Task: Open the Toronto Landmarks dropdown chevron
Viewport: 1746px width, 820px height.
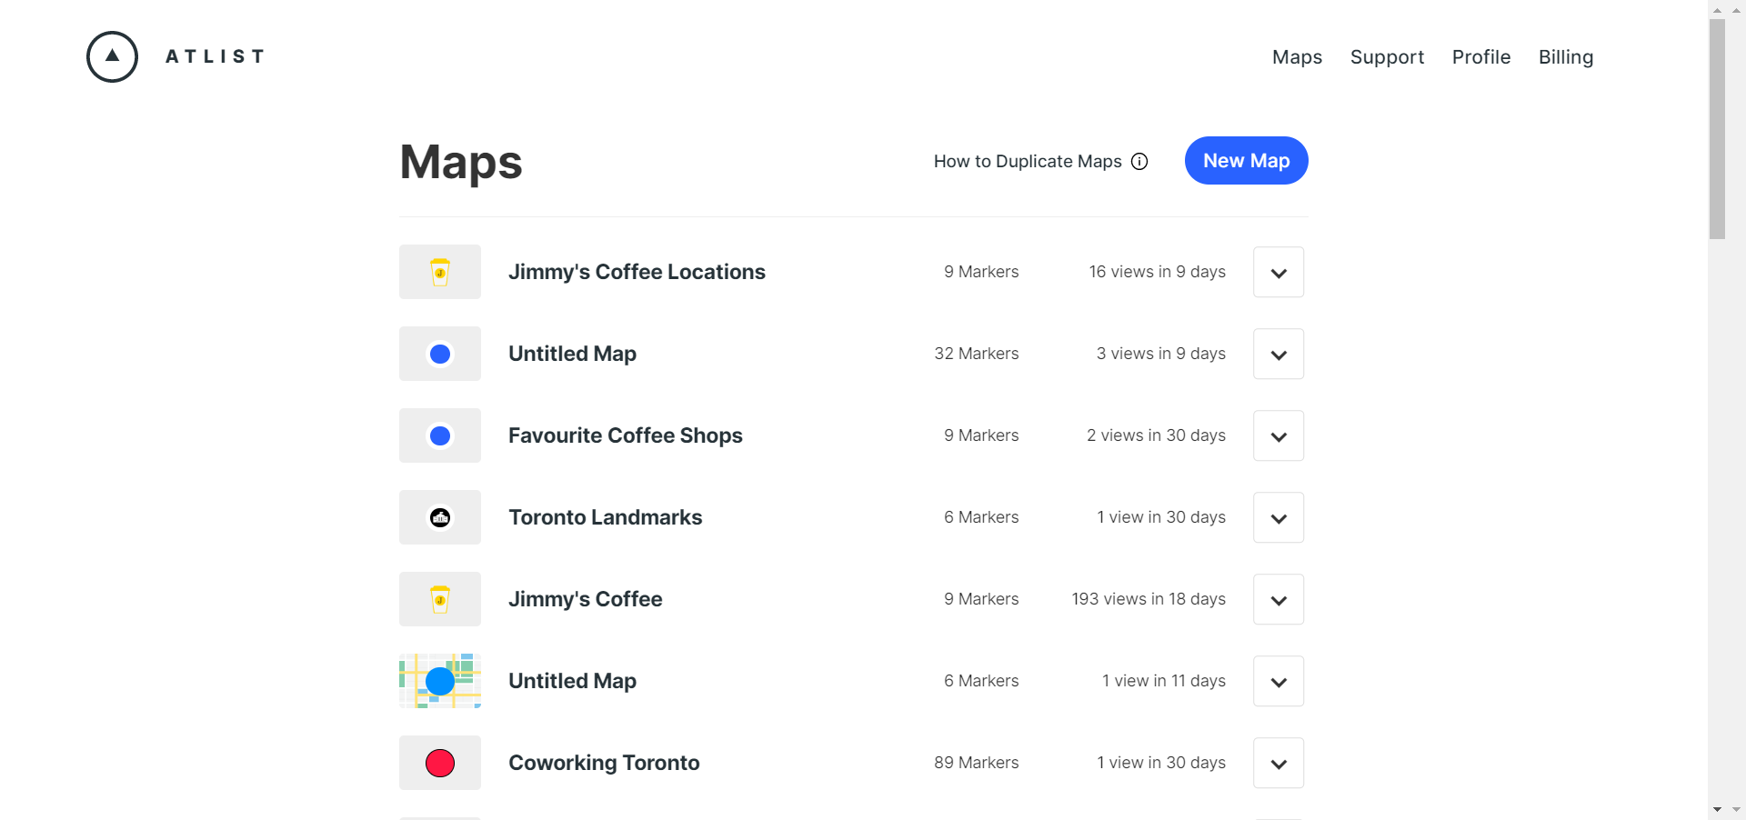Action: [1279, 517]
